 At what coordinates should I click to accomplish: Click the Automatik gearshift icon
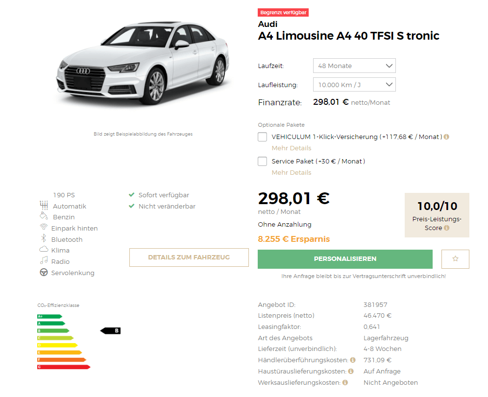click(x=44, y=205)
